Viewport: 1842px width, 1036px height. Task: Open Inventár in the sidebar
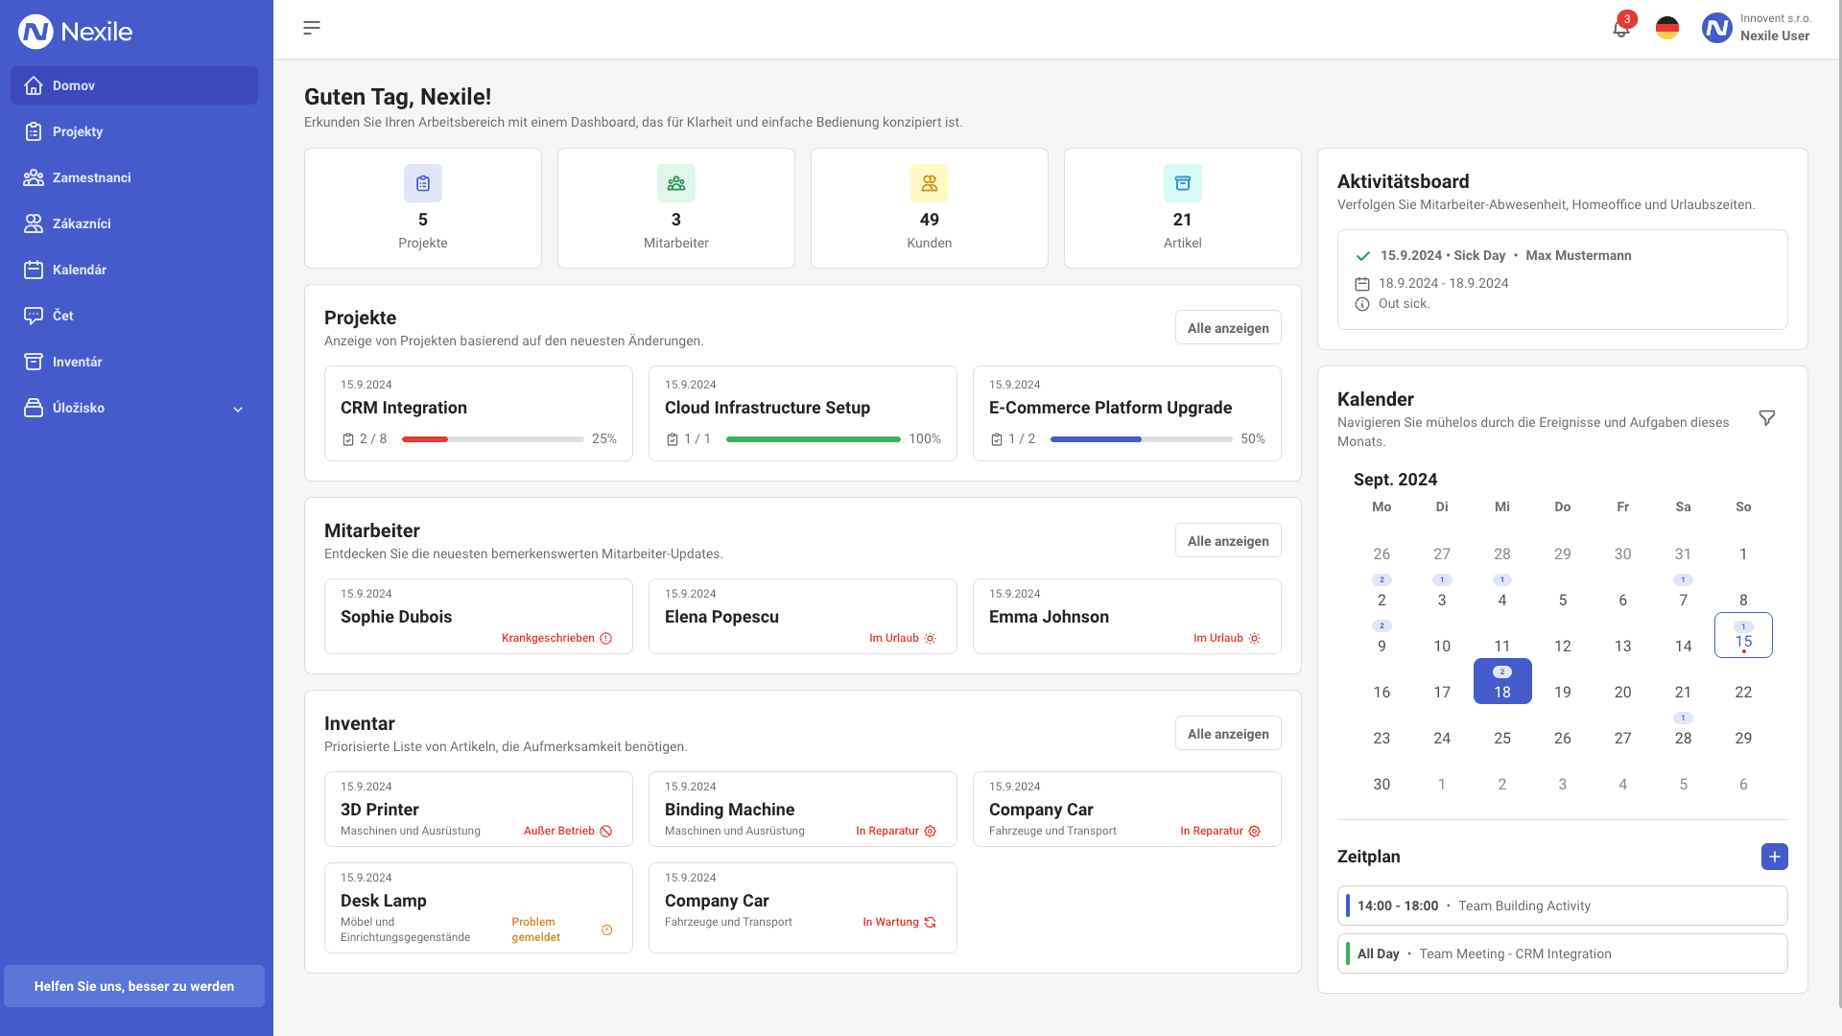pos(134,362)
